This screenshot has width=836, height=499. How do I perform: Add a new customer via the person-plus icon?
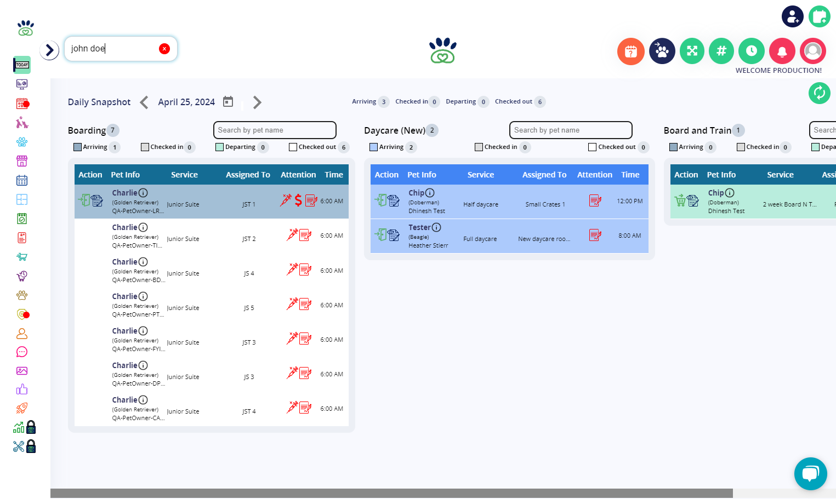tap(793, 16)
